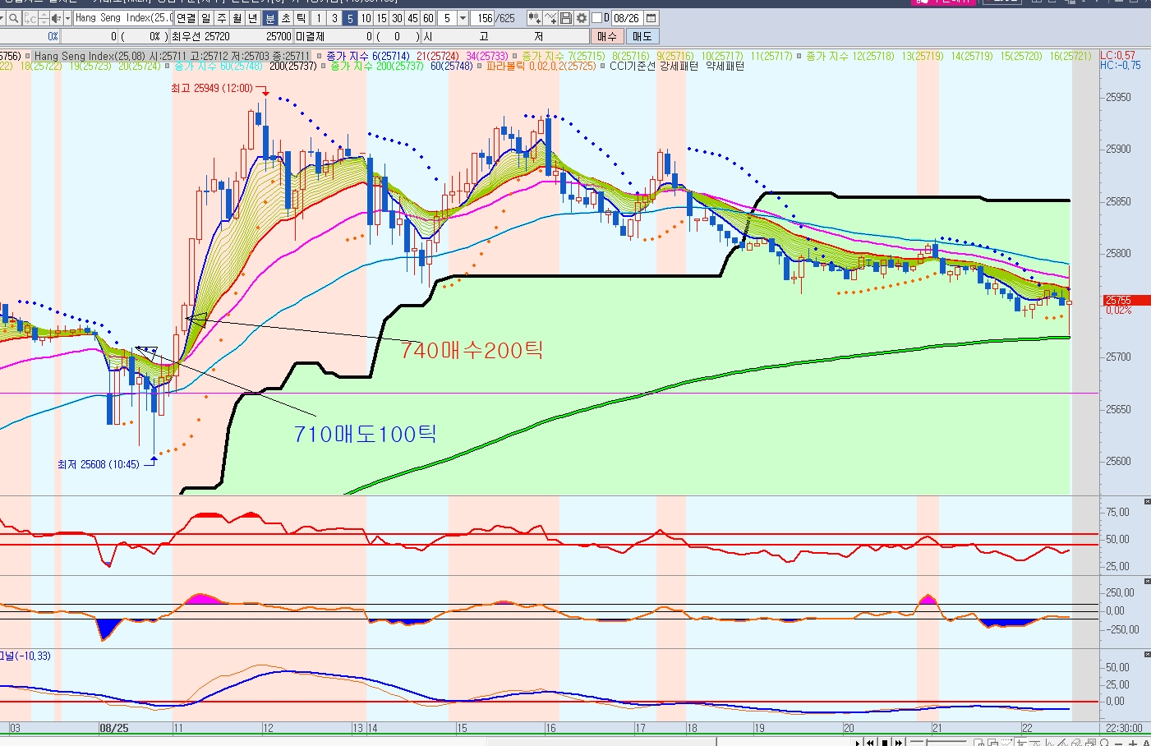
Task: Click the 매도 sell button
Action: coord(642,36)
